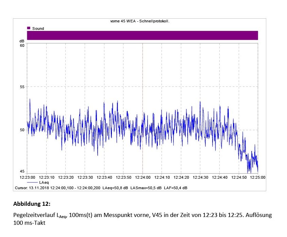The width and height of the screenshot is (287, 237).
Task: Select the 12:24:00 time axis label
Action: coord(142,177)
